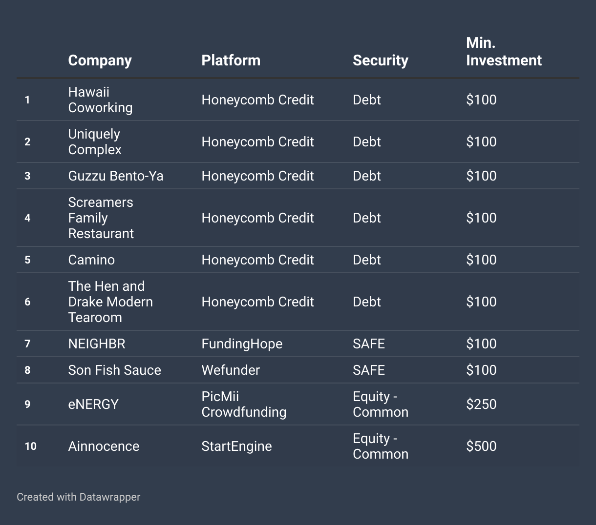
Task: Select the Hawaii Coworking company cell
Action: [100, 100]
